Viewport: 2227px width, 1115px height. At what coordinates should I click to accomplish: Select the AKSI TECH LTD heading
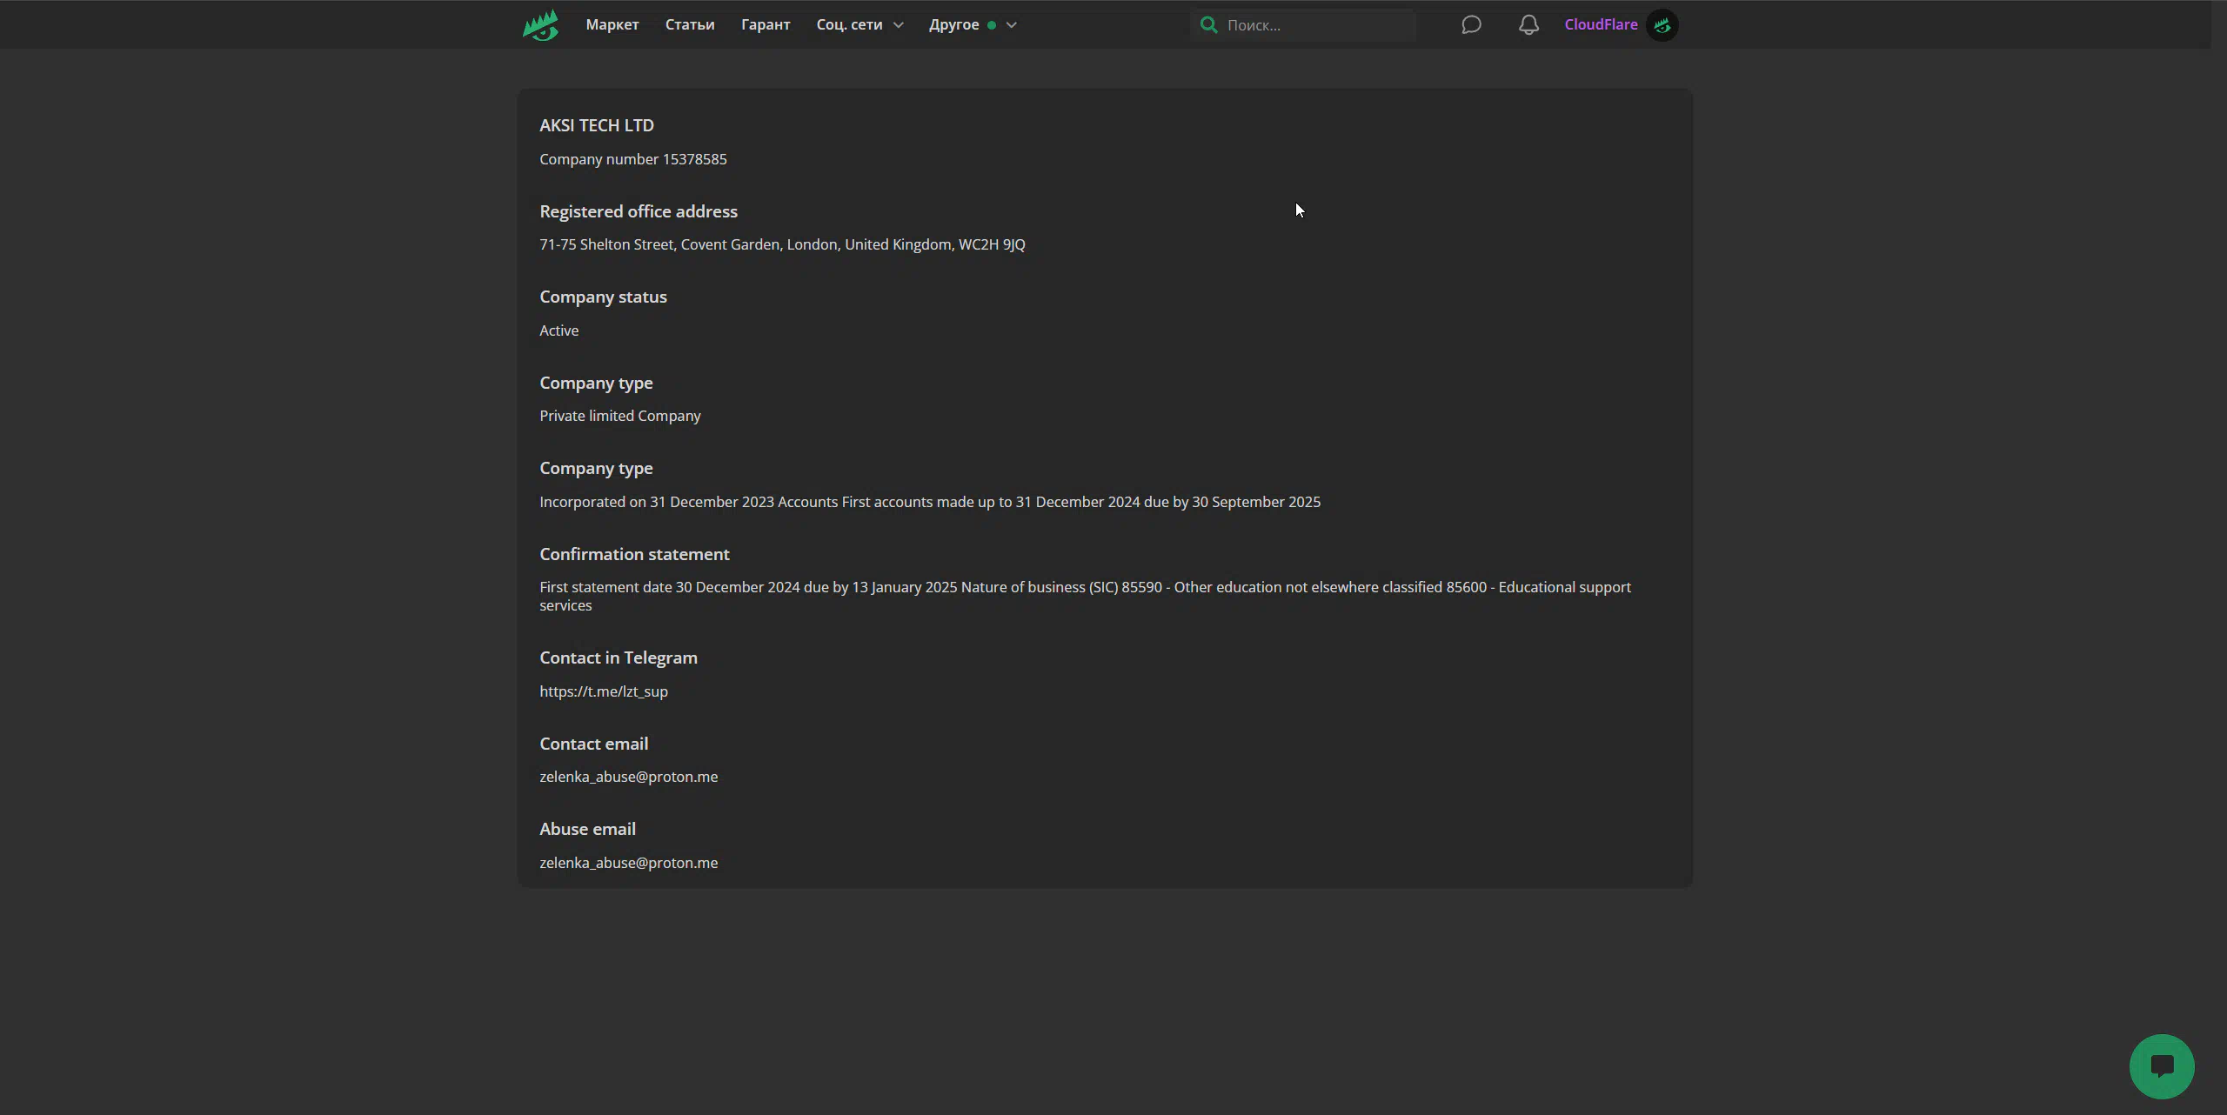coord(597,125)
